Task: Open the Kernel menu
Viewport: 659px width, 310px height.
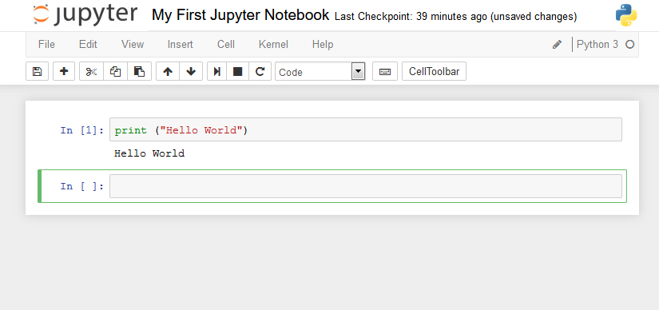Action: point(273,44)
